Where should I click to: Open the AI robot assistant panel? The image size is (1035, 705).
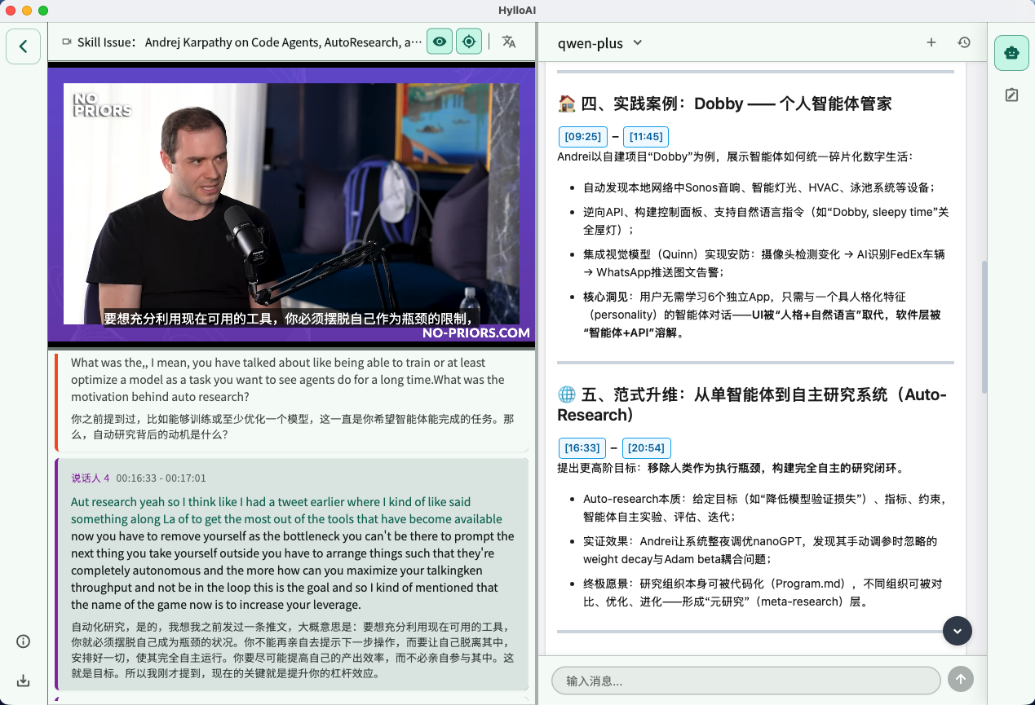(x=1011, y=53)
